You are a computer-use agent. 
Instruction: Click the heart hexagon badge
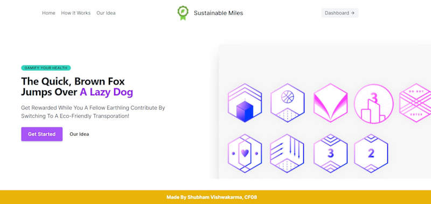(x=245, y=153)
